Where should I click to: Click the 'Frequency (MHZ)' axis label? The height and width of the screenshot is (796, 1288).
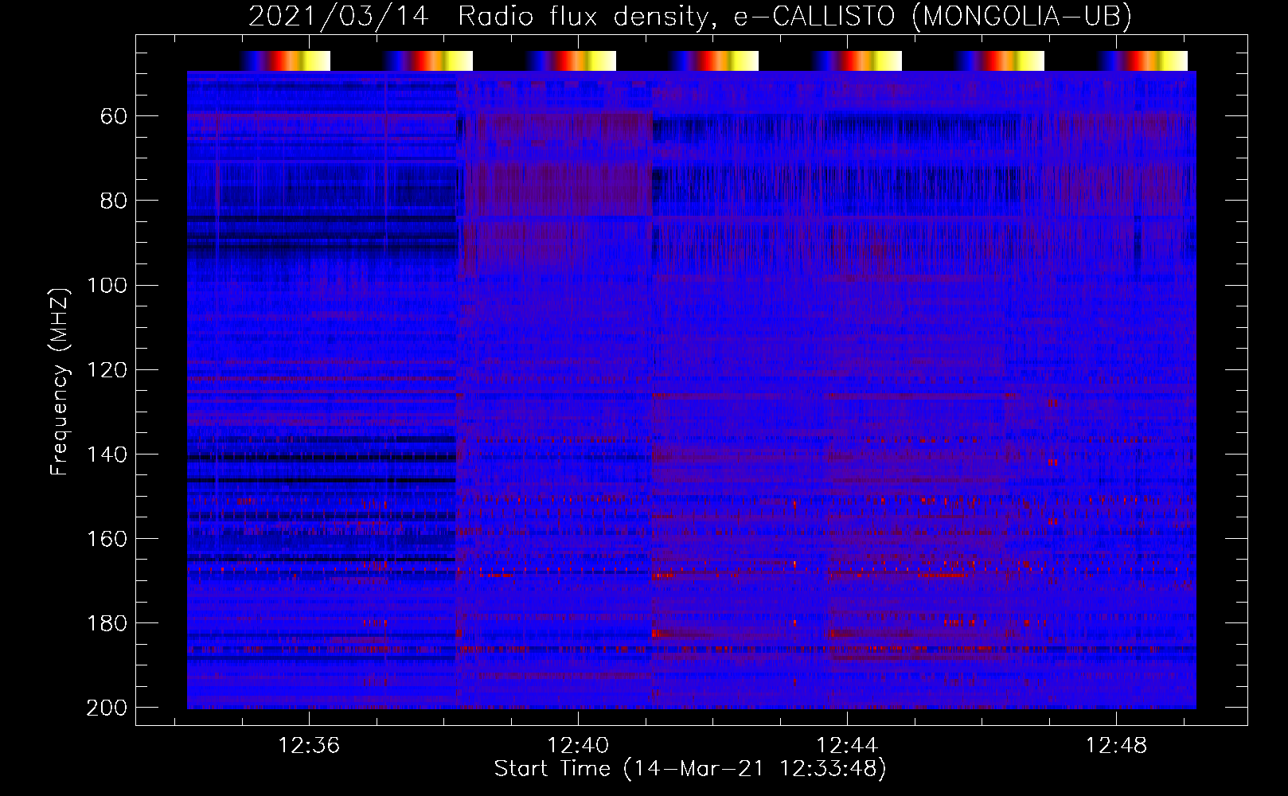[x=60, y=381]
